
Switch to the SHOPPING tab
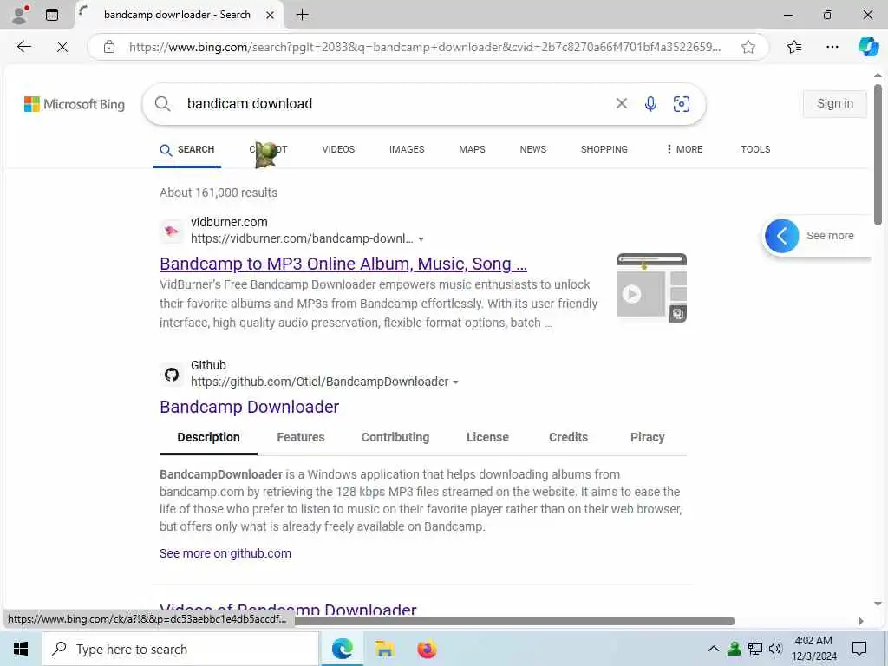pyautogui.click(x=604, y=149)
